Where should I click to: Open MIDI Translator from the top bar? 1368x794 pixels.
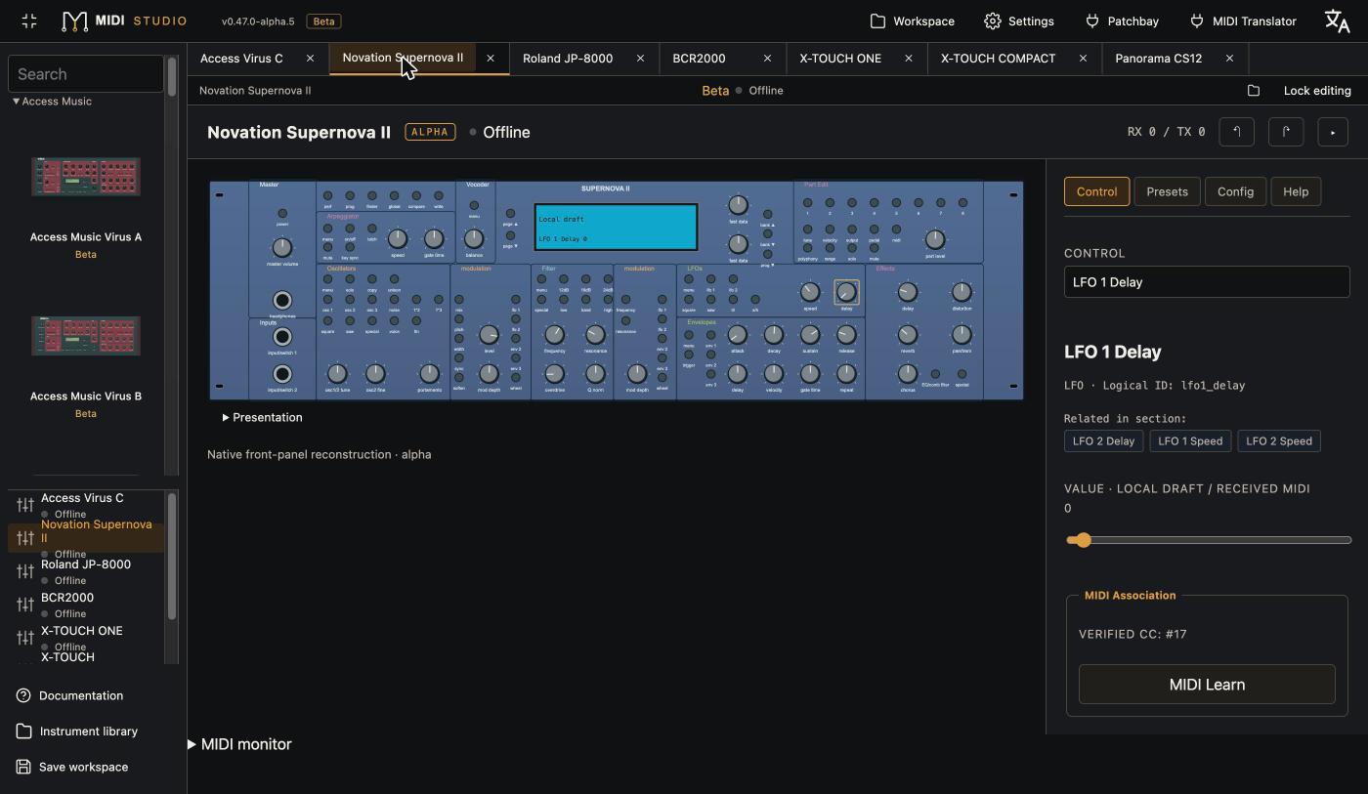1242,21
